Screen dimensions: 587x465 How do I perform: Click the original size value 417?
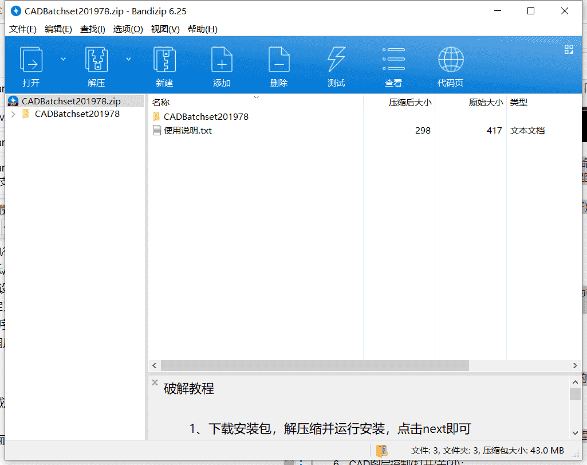494,130
